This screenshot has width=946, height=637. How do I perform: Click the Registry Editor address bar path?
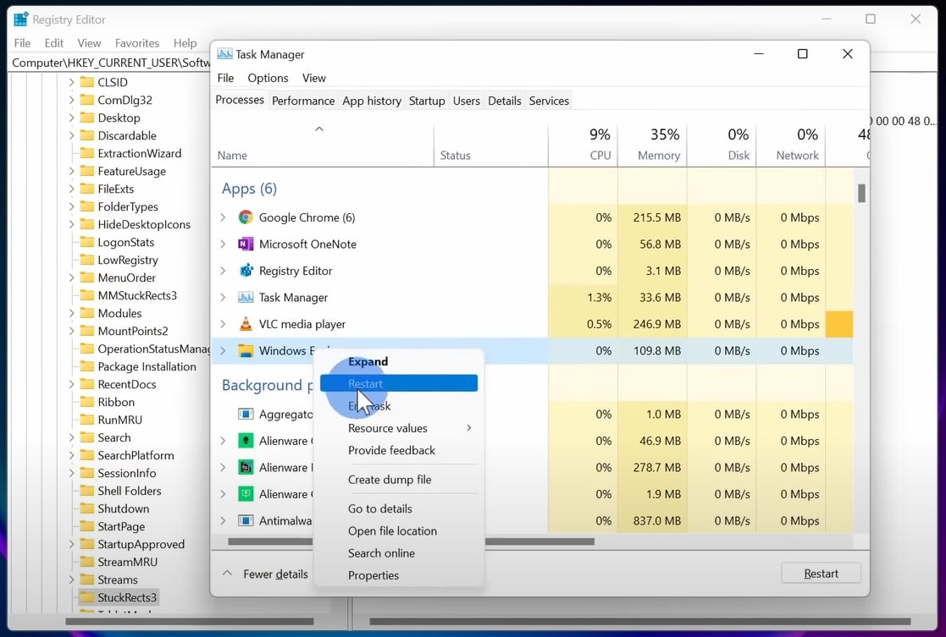pos(111,63)
